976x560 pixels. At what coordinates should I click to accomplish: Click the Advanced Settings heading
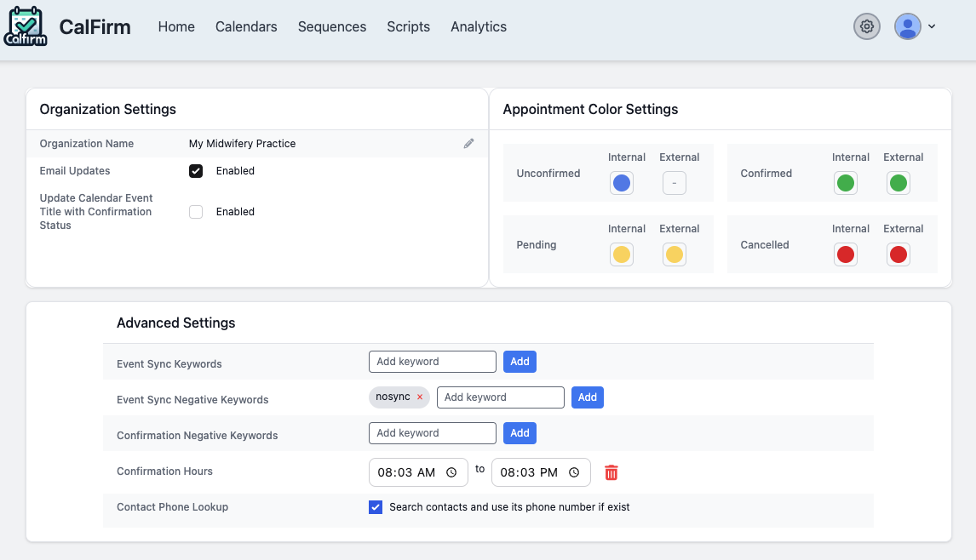click(176, 323)
